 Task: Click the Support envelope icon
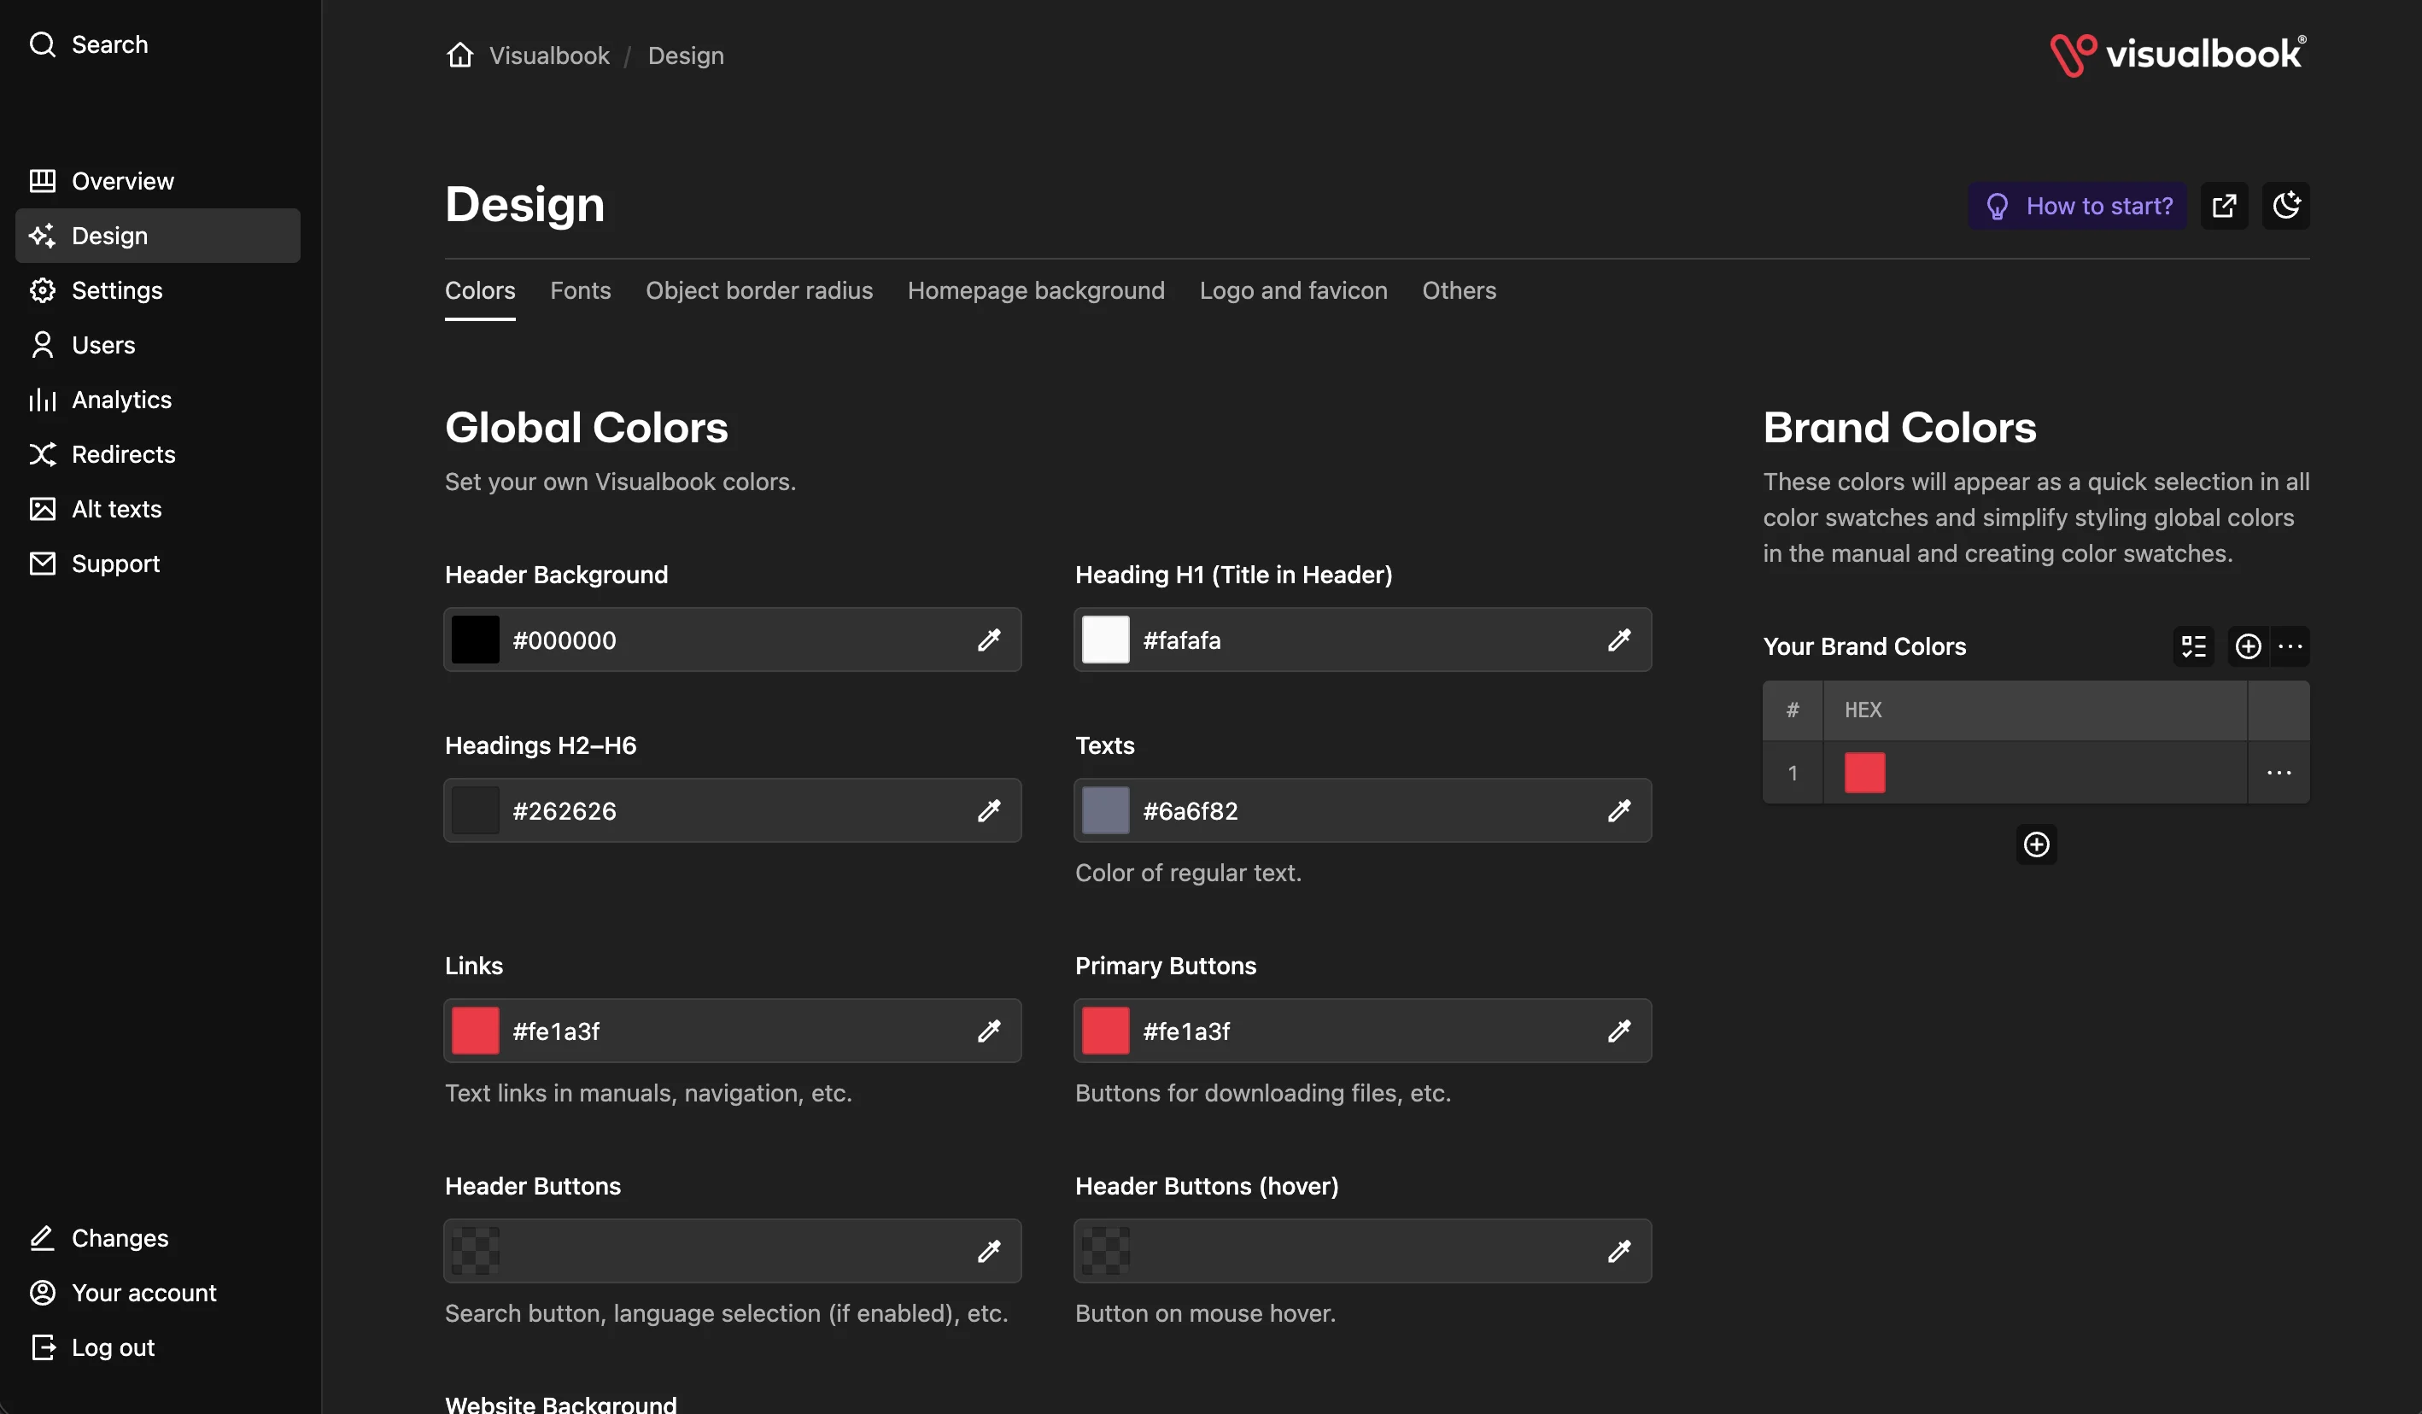(x=43, y=564)
